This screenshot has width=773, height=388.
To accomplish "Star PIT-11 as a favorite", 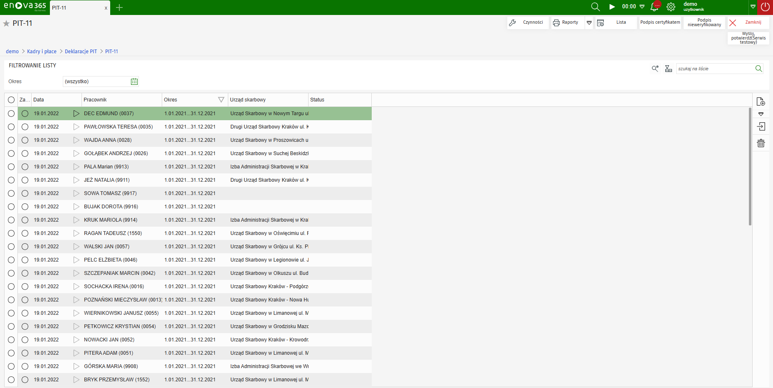I will pyautogui.click(x=6, y=23).
